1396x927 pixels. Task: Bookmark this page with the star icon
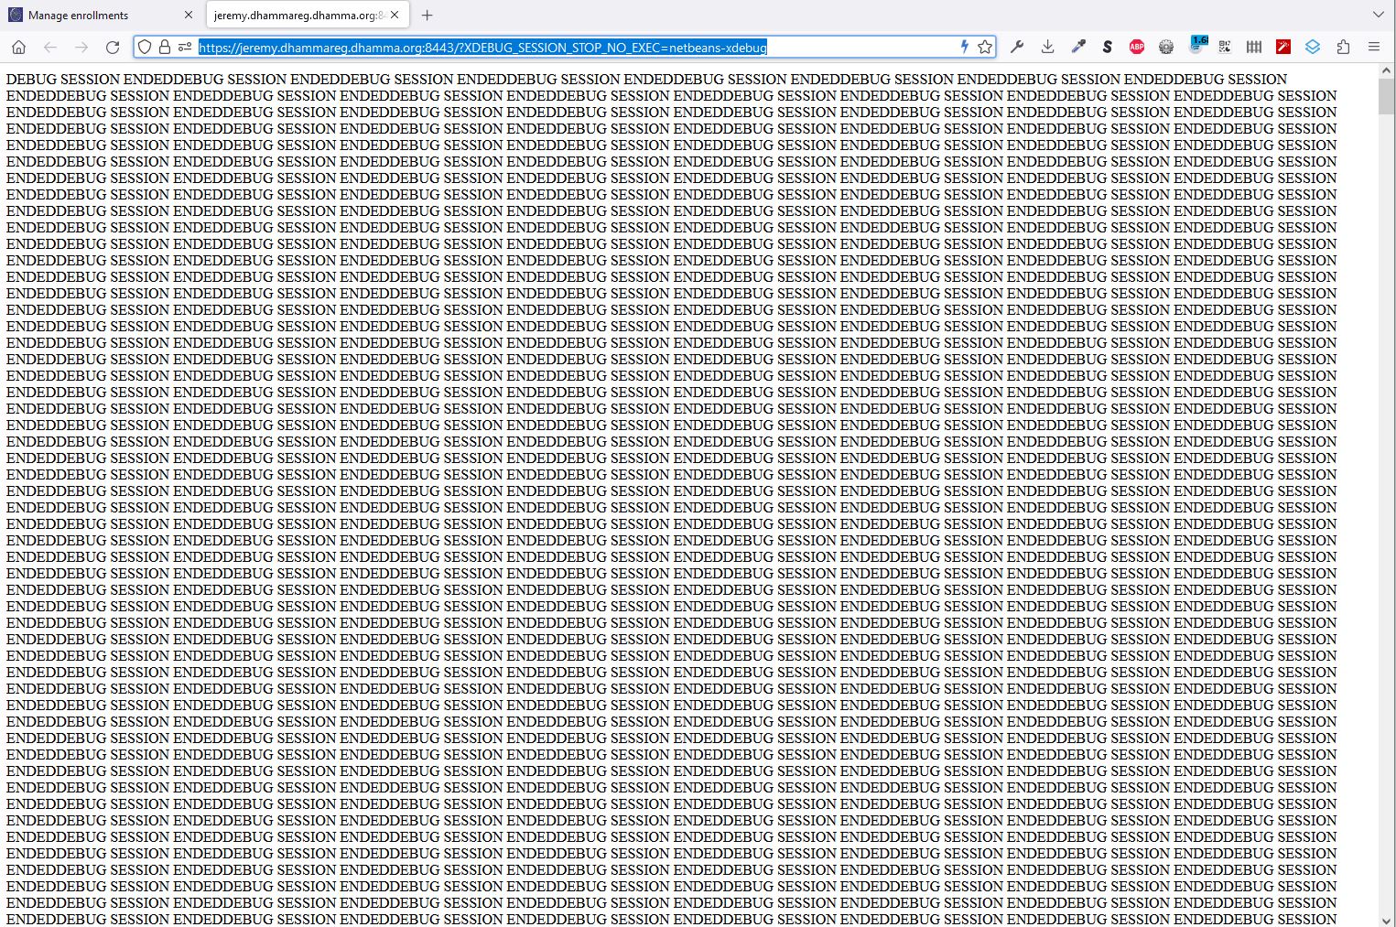pyautogui.click(x=985, y=47)
